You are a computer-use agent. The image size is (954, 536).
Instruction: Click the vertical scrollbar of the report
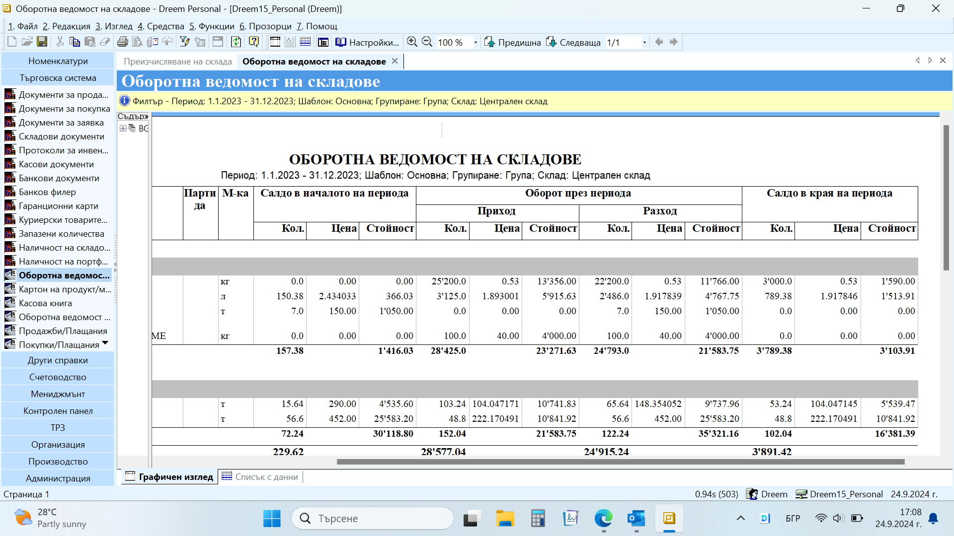click(946, 198)
